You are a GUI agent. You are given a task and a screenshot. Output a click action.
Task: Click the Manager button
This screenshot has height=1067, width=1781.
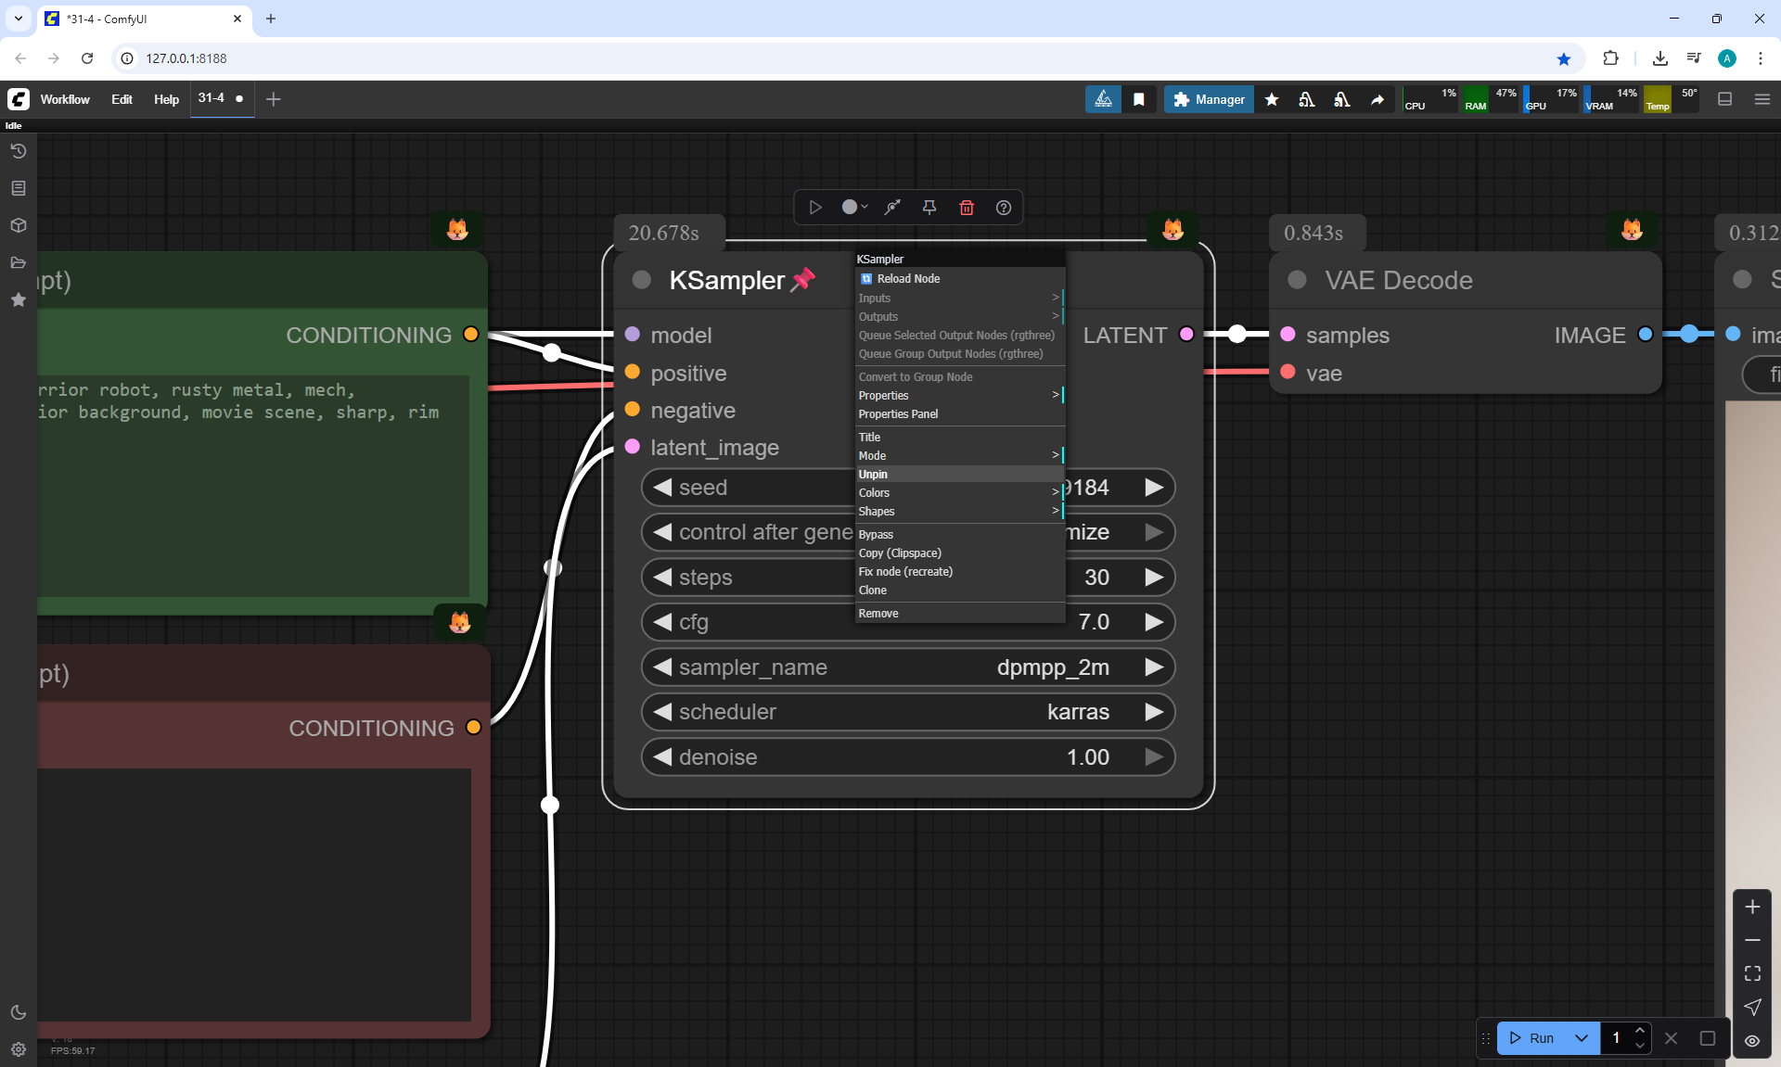pyautogui.click(x=1209, y=99)
